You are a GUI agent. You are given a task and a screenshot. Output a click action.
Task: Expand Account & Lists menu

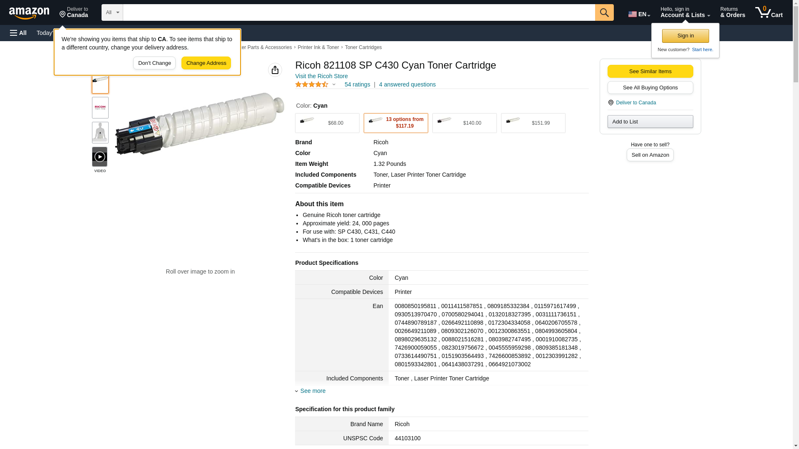(685, 12)
